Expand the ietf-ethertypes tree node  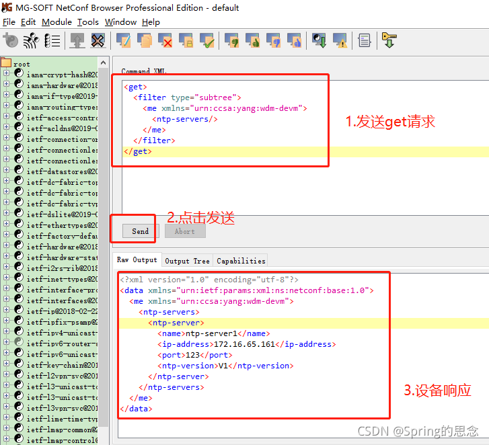coord(6,223)
